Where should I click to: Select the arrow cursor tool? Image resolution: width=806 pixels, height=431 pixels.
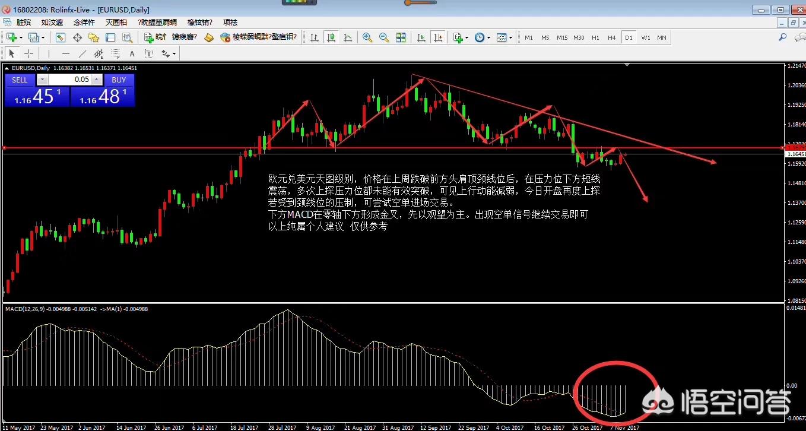12,53
